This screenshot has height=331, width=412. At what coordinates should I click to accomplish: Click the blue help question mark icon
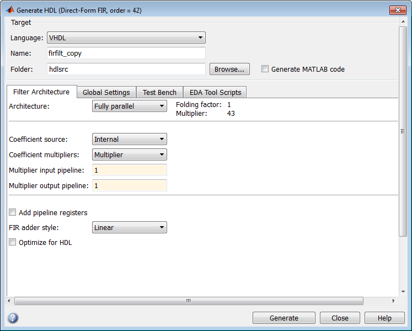click(13, 318)
